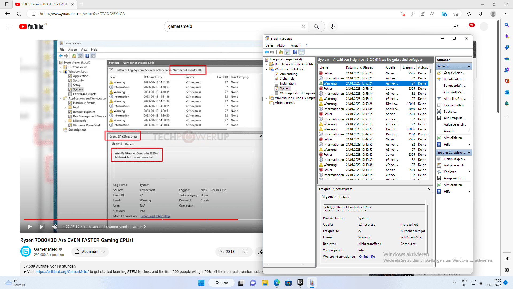Open the Ansicht menu
This screenshot has height=289, width=513.
click(296, 45)
